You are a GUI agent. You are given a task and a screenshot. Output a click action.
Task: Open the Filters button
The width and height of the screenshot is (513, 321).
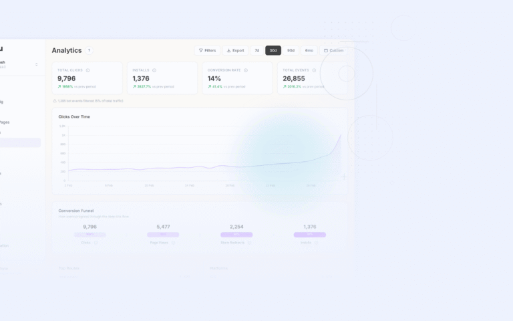click(208, 50)
